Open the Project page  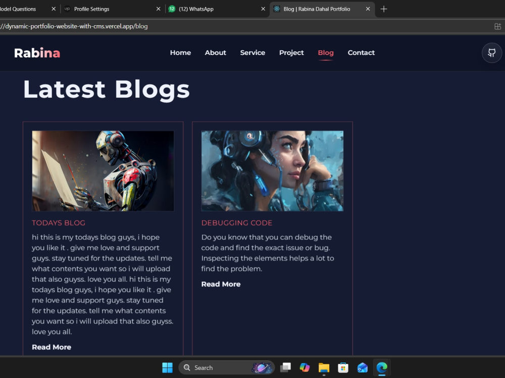[x=291, y=53]
